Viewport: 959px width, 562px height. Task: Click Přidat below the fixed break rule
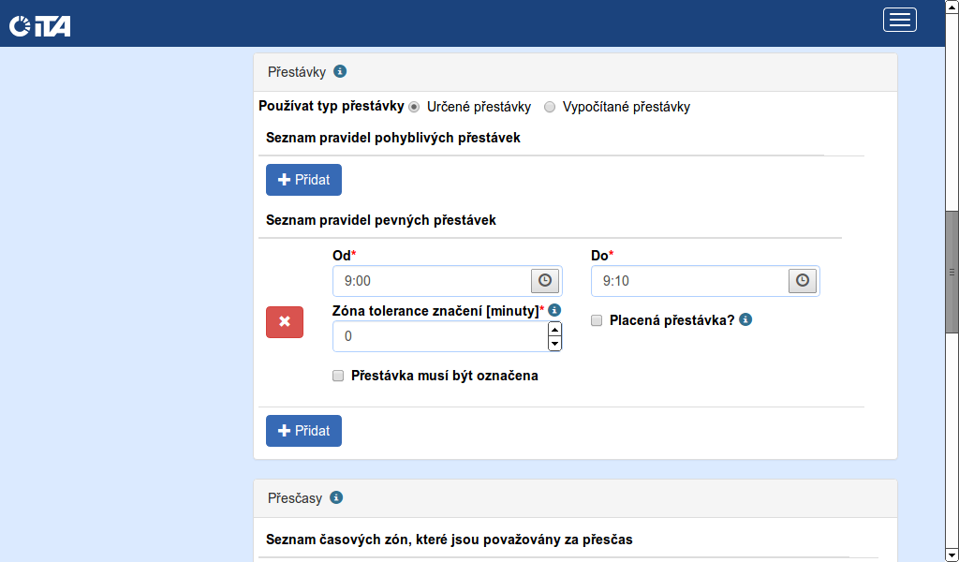303,431
